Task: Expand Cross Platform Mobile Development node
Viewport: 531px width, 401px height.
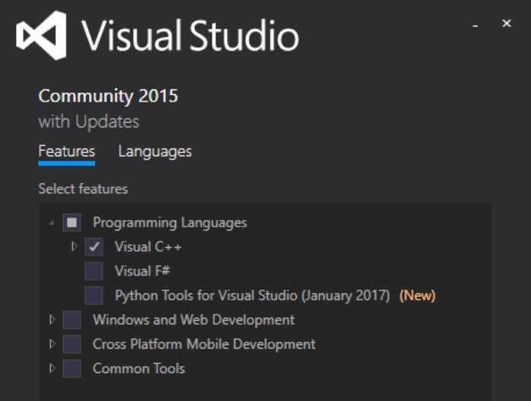Action: (52, 344)
